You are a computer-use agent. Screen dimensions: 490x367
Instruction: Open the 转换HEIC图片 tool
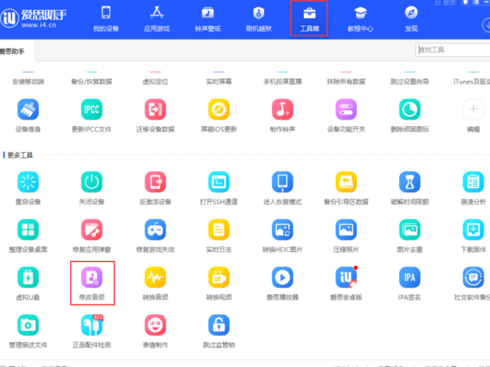point(283,230)
